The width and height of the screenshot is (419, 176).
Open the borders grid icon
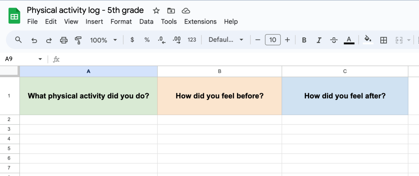click(x=383, y=40)
